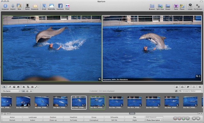
Task: Apply the Still life keyword
Action: tap(114, 120)
